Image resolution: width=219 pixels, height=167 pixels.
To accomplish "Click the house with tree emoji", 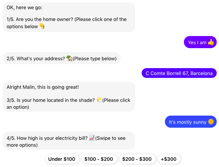I will (69, 58).
